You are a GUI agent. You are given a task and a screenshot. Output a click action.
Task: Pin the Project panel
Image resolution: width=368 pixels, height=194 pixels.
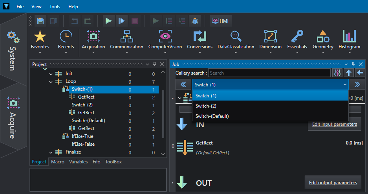154,64
